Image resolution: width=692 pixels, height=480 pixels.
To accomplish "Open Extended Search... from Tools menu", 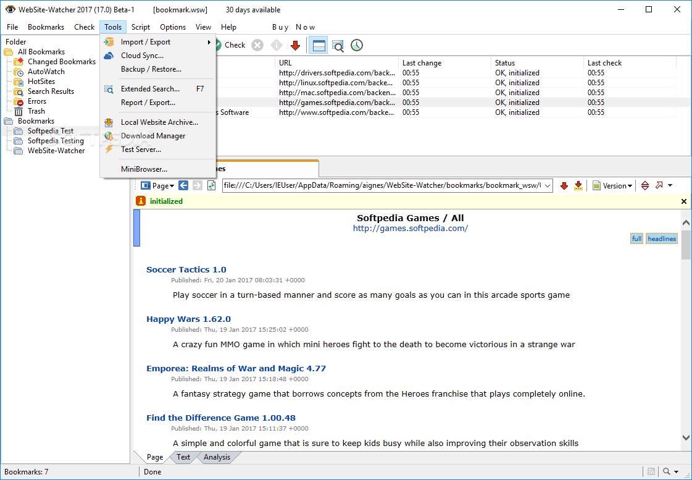I will click(158, 89).
